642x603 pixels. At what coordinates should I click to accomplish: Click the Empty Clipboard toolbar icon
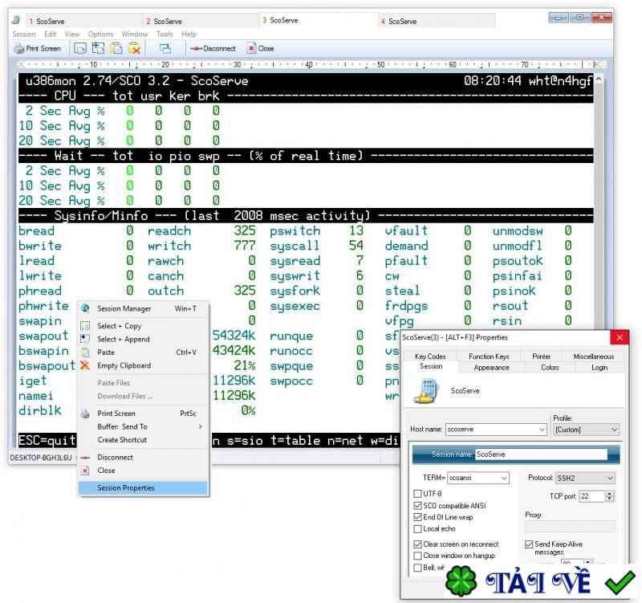pyautogui.click(x=134, y=48)
